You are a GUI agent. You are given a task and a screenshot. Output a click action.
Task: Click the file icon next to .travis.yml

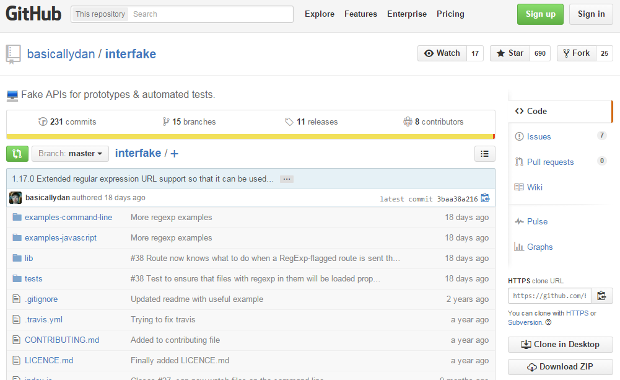pyautogui.click(x=16, y=319)
